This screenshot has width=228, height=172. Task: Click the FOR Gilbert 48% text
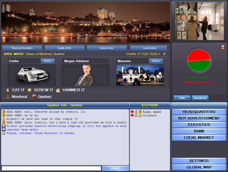coord(196,77)
